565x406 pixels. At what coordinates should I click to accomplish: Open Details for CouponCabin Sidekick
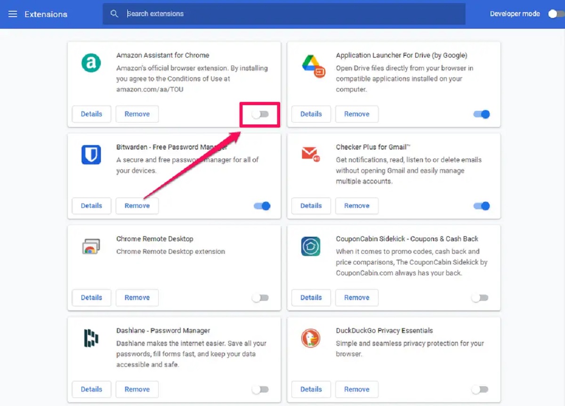click(311, 298)
